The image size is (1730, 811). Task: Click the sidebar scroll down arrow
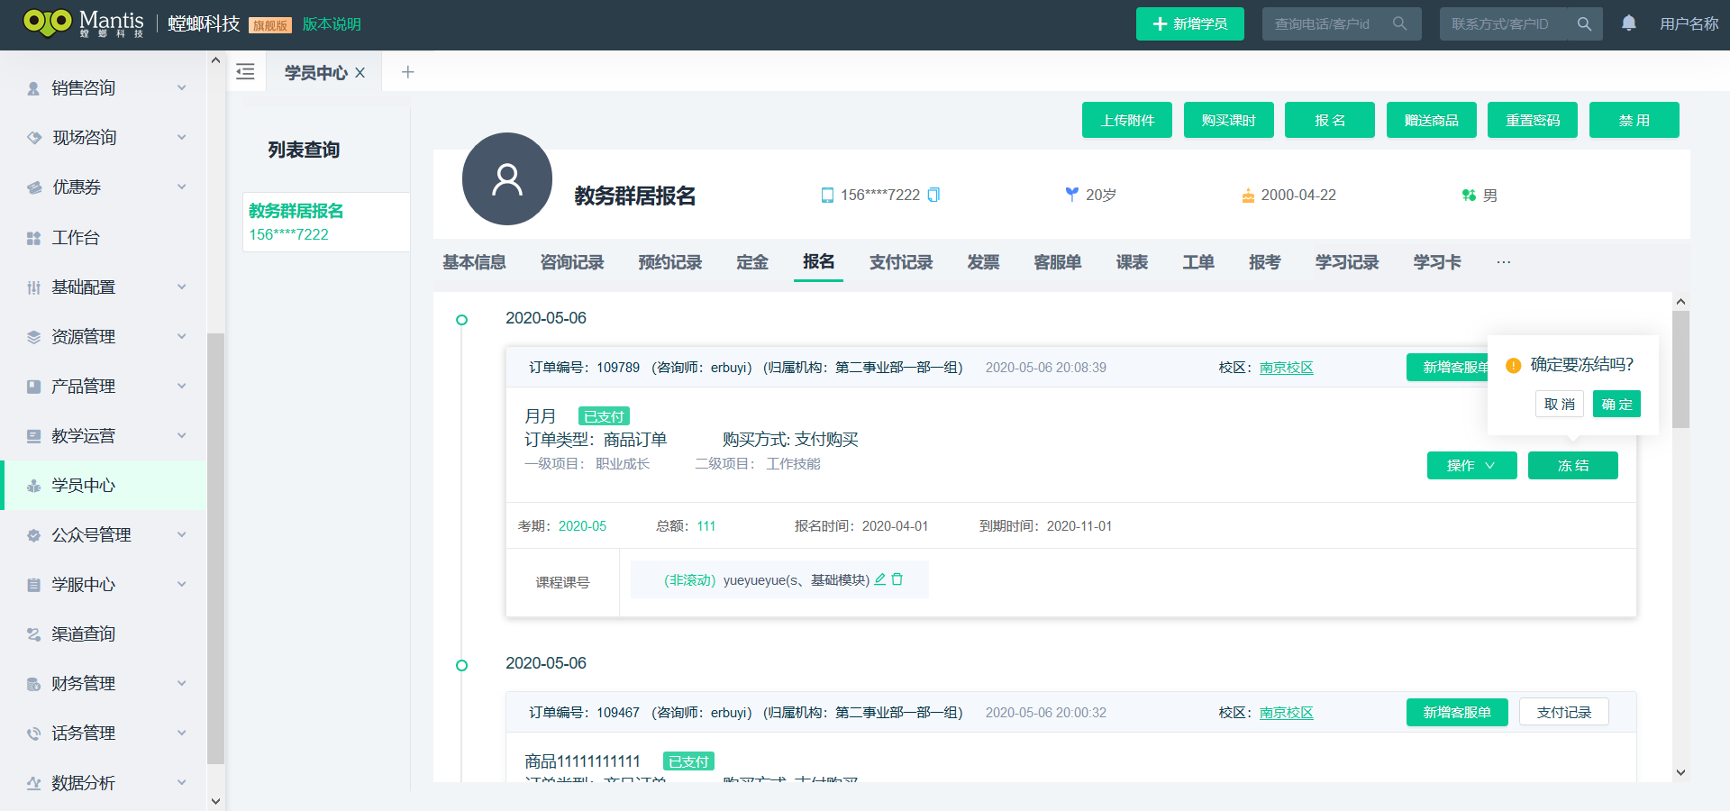point(215,800)
